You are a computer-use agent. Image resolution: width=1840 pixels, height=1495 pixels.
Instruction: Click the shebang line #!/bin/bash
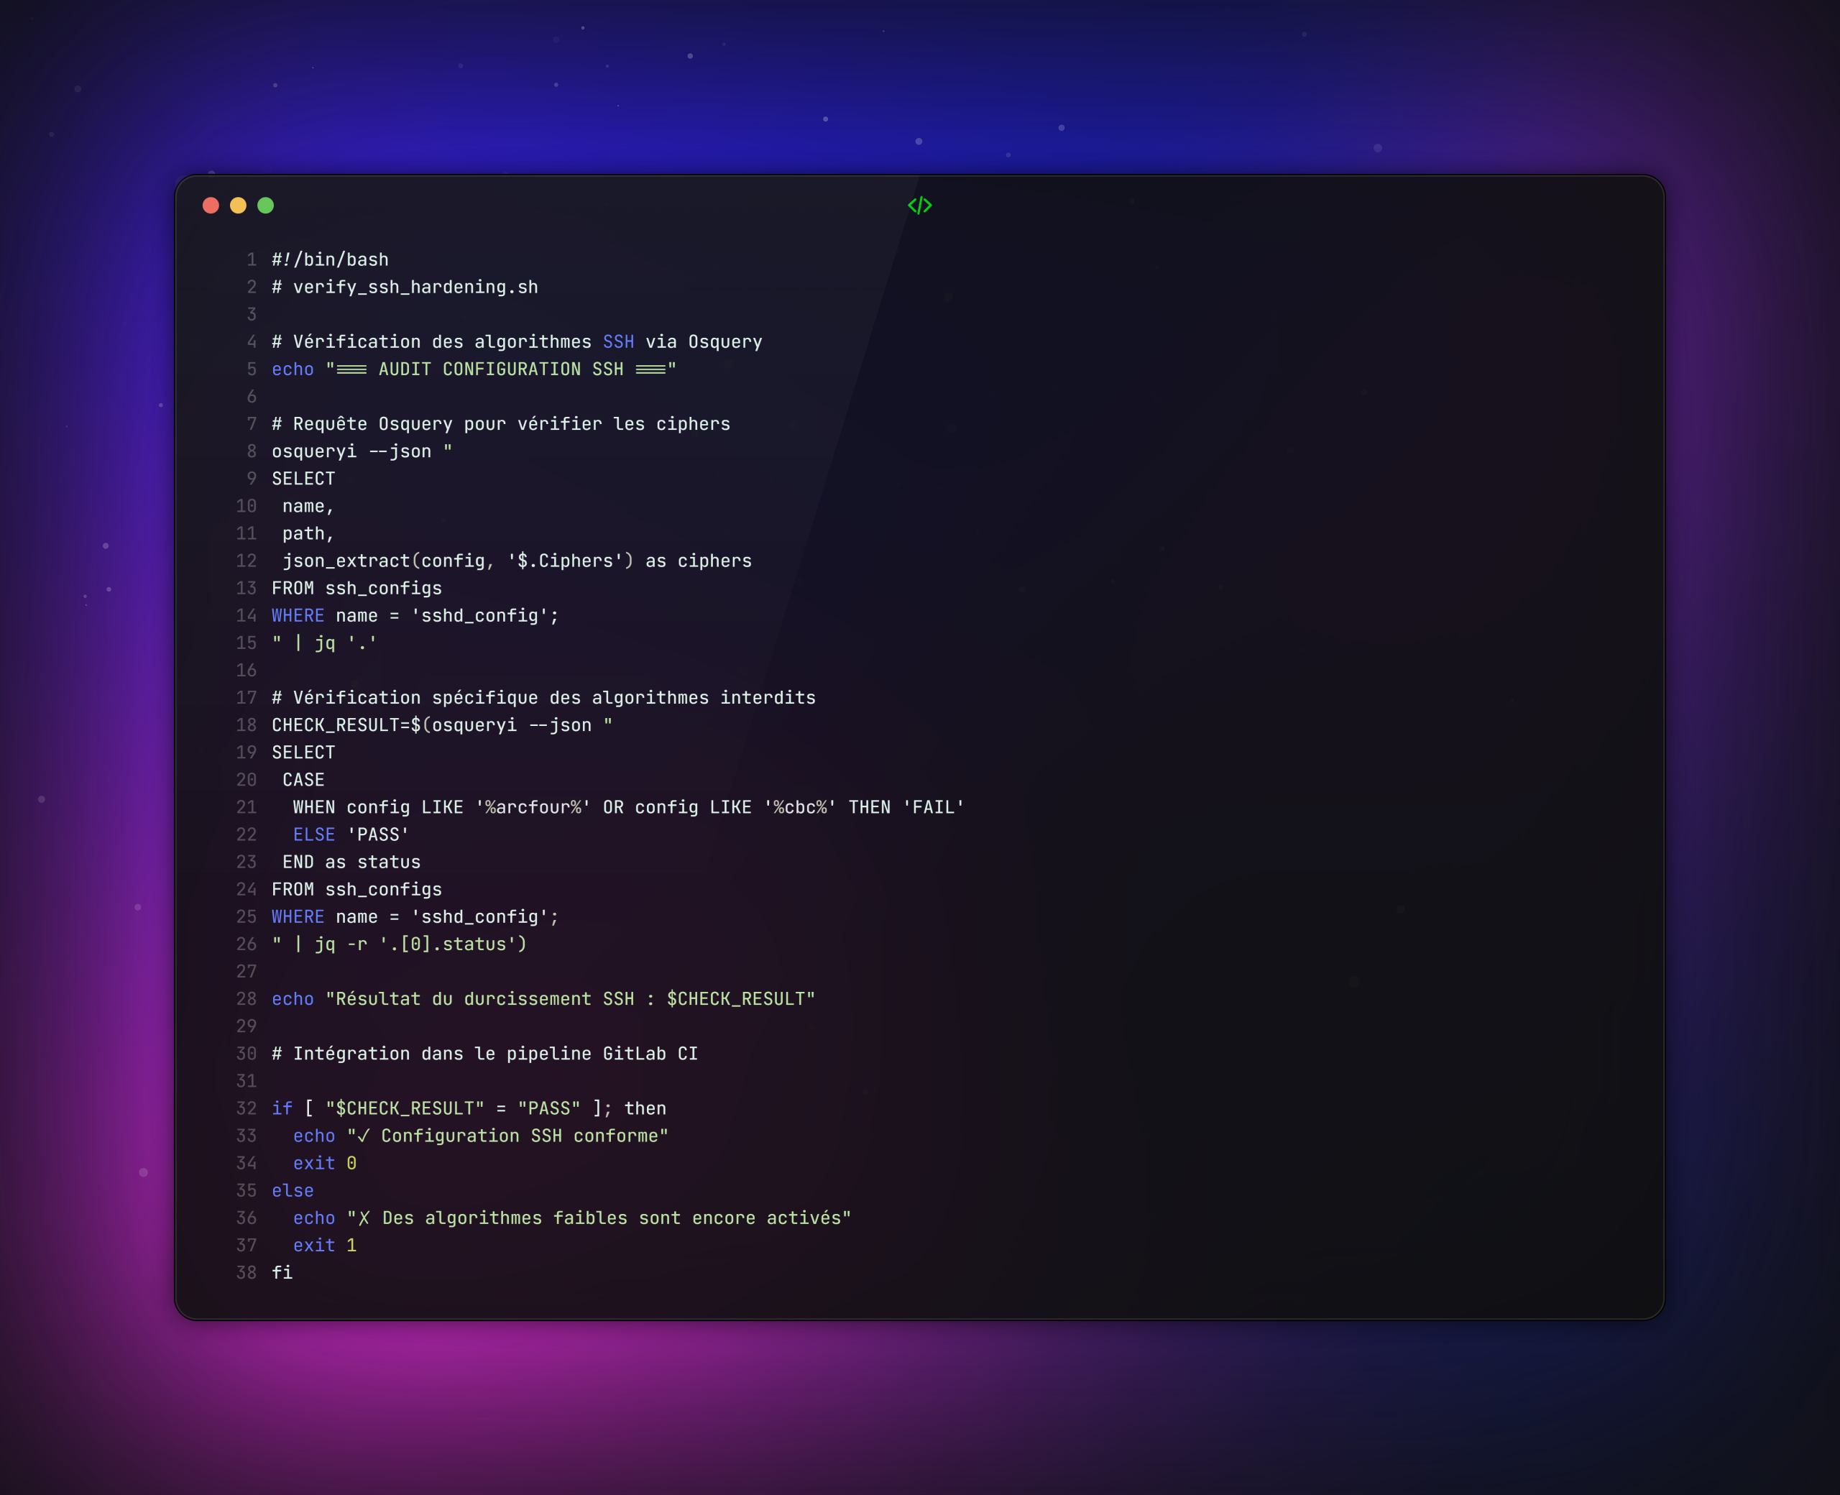click(x=330, y=259)
